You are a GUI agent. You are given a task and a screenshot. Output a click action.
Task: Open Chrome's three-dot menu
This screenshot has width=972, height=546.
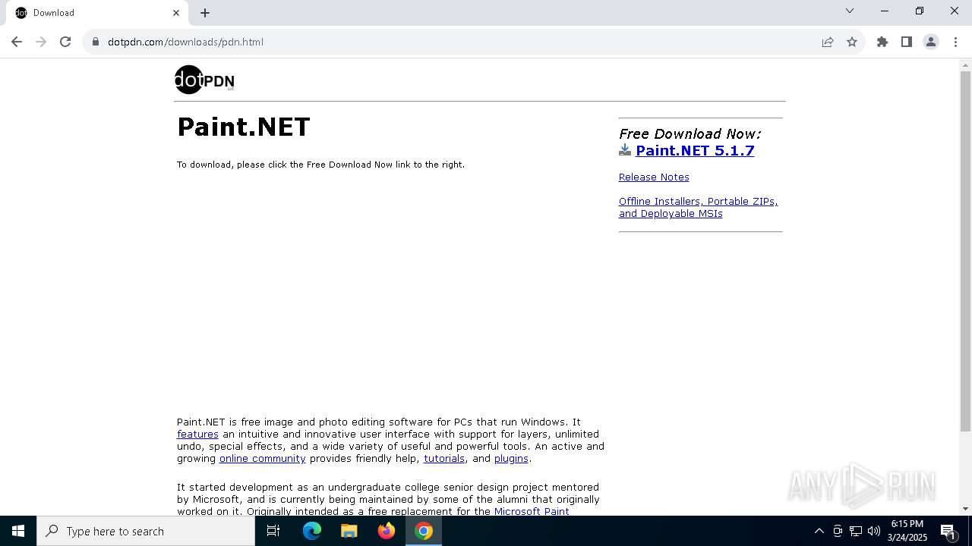click(x=955, y=42)
